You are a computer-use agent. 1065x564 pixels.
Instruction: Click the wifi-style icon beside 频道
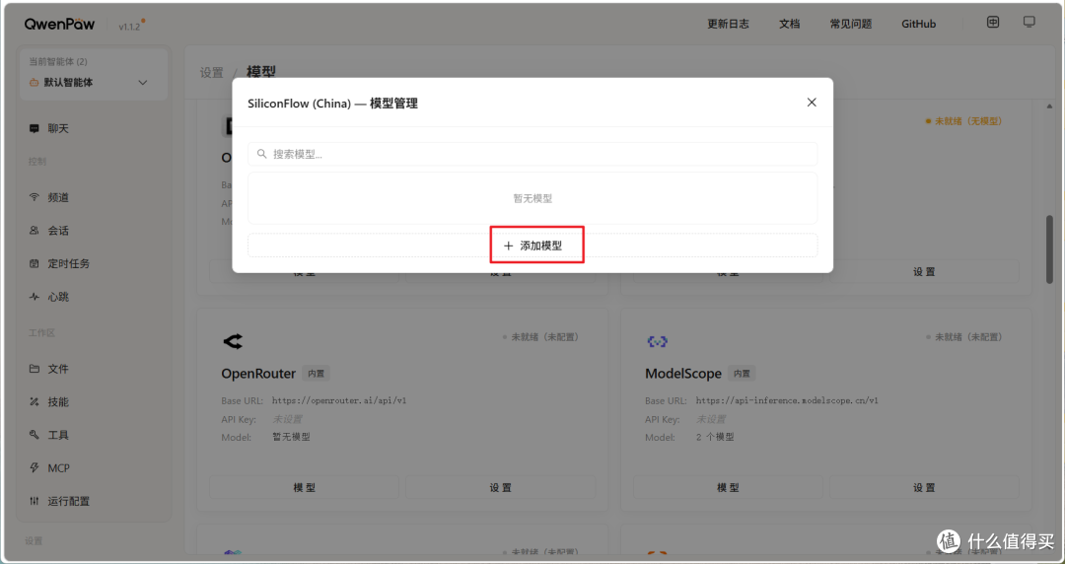click(34, 197)
